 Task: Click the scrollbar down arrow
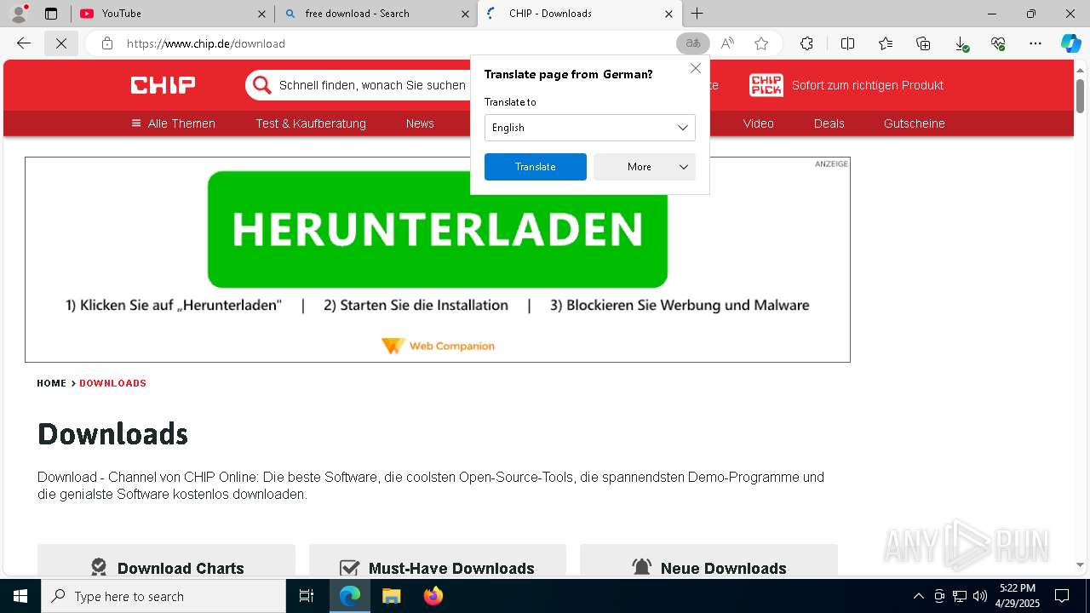(1080, 564)
